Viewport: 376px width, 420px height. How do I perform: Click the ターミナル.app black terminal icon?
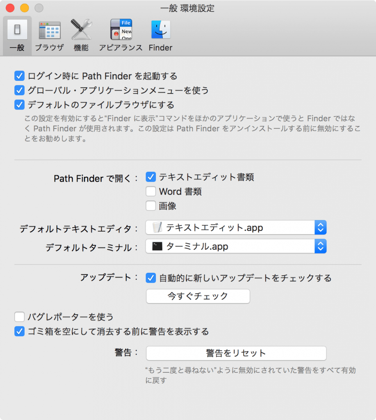[157, 246]
